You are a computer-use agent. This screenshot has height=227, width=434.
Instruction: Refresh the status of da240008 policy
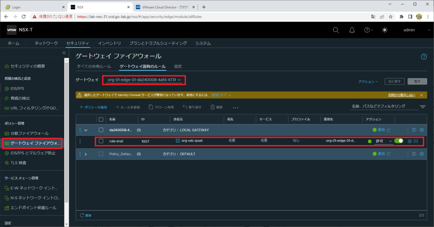click(x=389, y=130)
